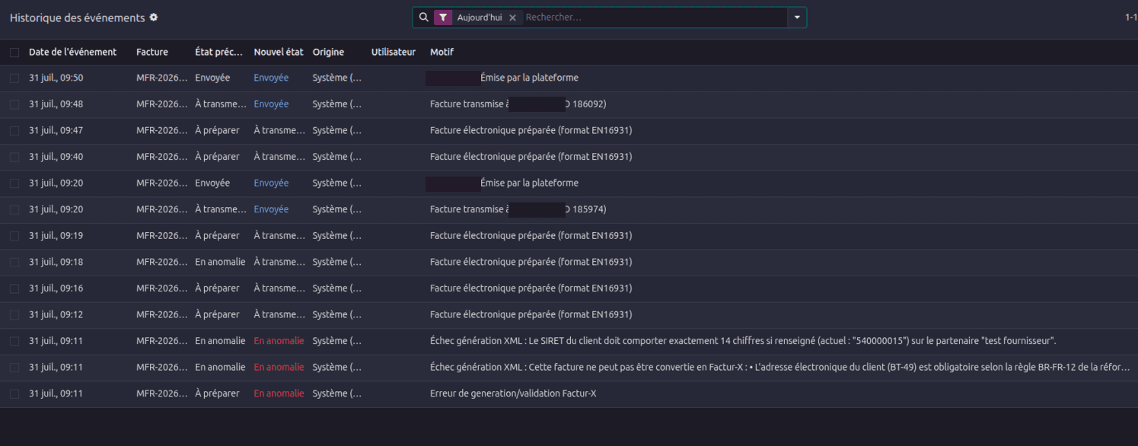The width and height of the screenshot is (1138, 446).
Task: Click the motif mentioning ID 186092
Action: tap(518, 104)
